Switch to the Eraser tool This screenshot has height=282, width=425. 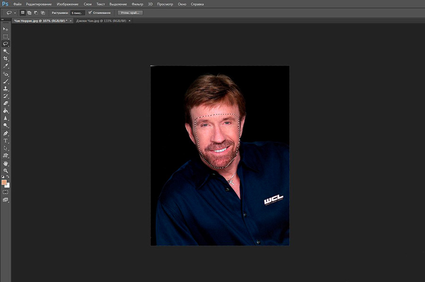(6, 103)
